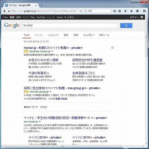The image size is (149, 149).
Task: Click the horizontal scrollbar at bottom
Action: pyautogui.click(x=63, y=146)
